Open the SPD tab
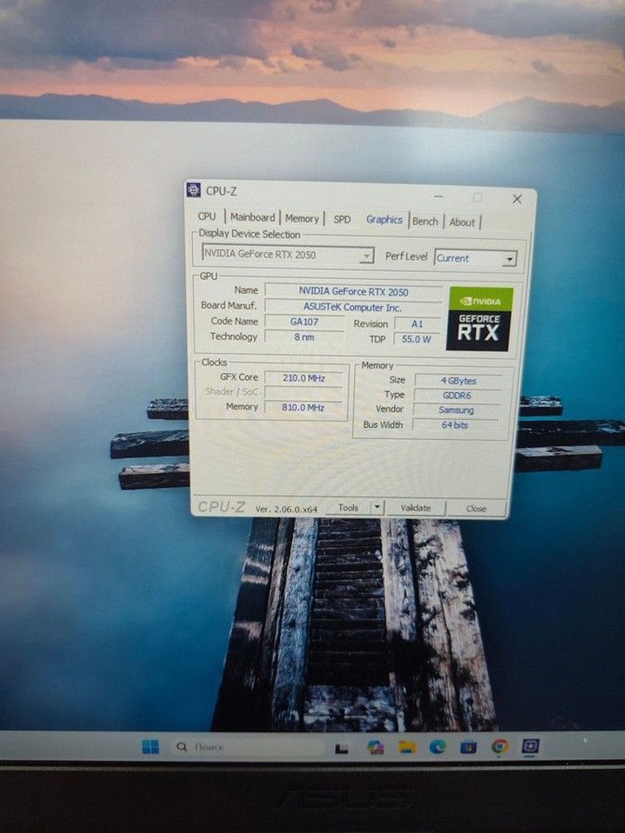The height and width of the screenshot is (833, 625). (x=342, y=220)
